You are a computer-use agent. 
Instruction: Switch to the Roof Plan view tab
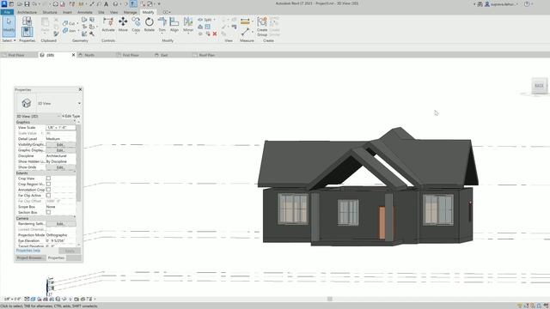coord(206,55)
